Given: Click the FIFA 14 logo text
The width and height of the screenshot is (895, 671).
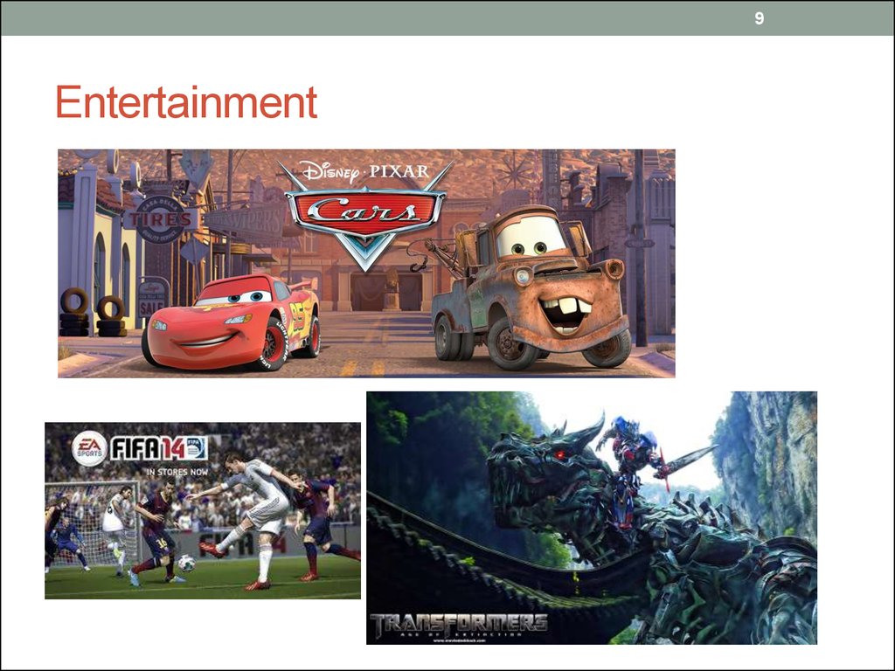Looking at the screenshot, I should click(158, 448).
